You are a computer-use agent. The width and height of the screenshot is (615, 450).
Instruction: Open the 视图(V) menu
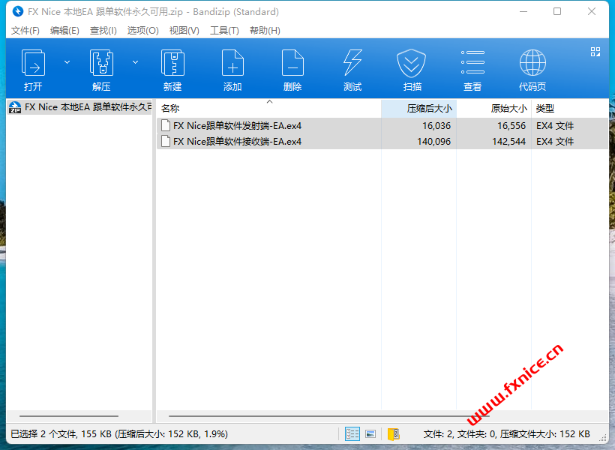[x=184, y=31]
